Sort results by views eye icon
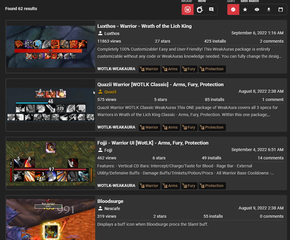This screenshot has width=290, height=240. pyautogui.click(x=257, y=9)
